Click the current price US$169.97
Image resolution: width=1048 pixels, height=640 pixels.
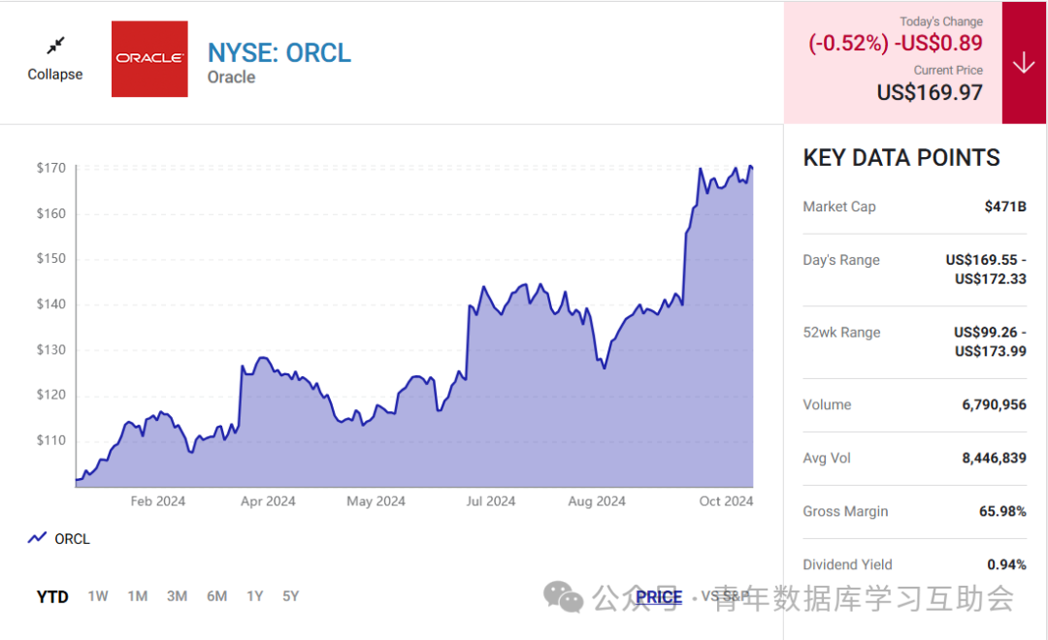click(930, 92)
